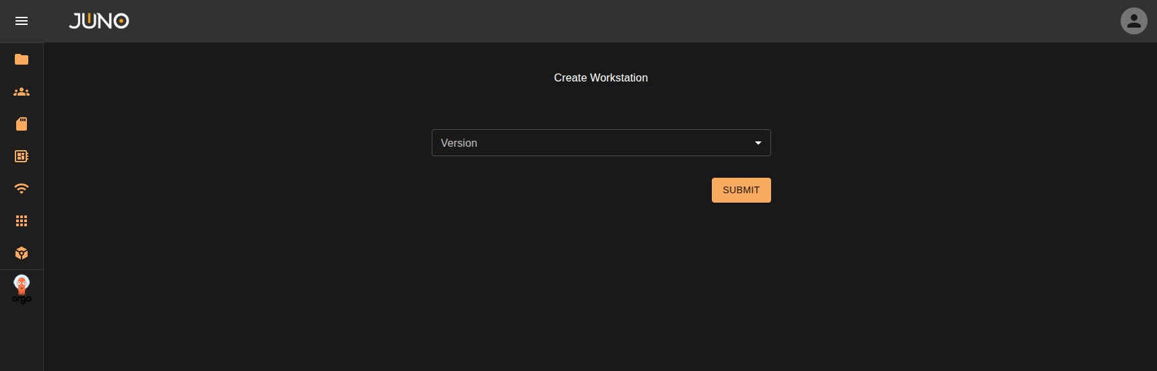Open the newspaper-style layout icon
Screen dimensions: 1157x371
22,156
